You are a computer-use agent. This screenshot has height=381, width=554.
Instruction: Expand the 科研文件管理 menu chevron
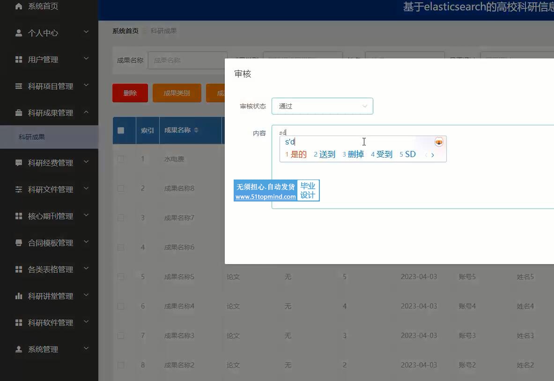[x=86, y=189]
